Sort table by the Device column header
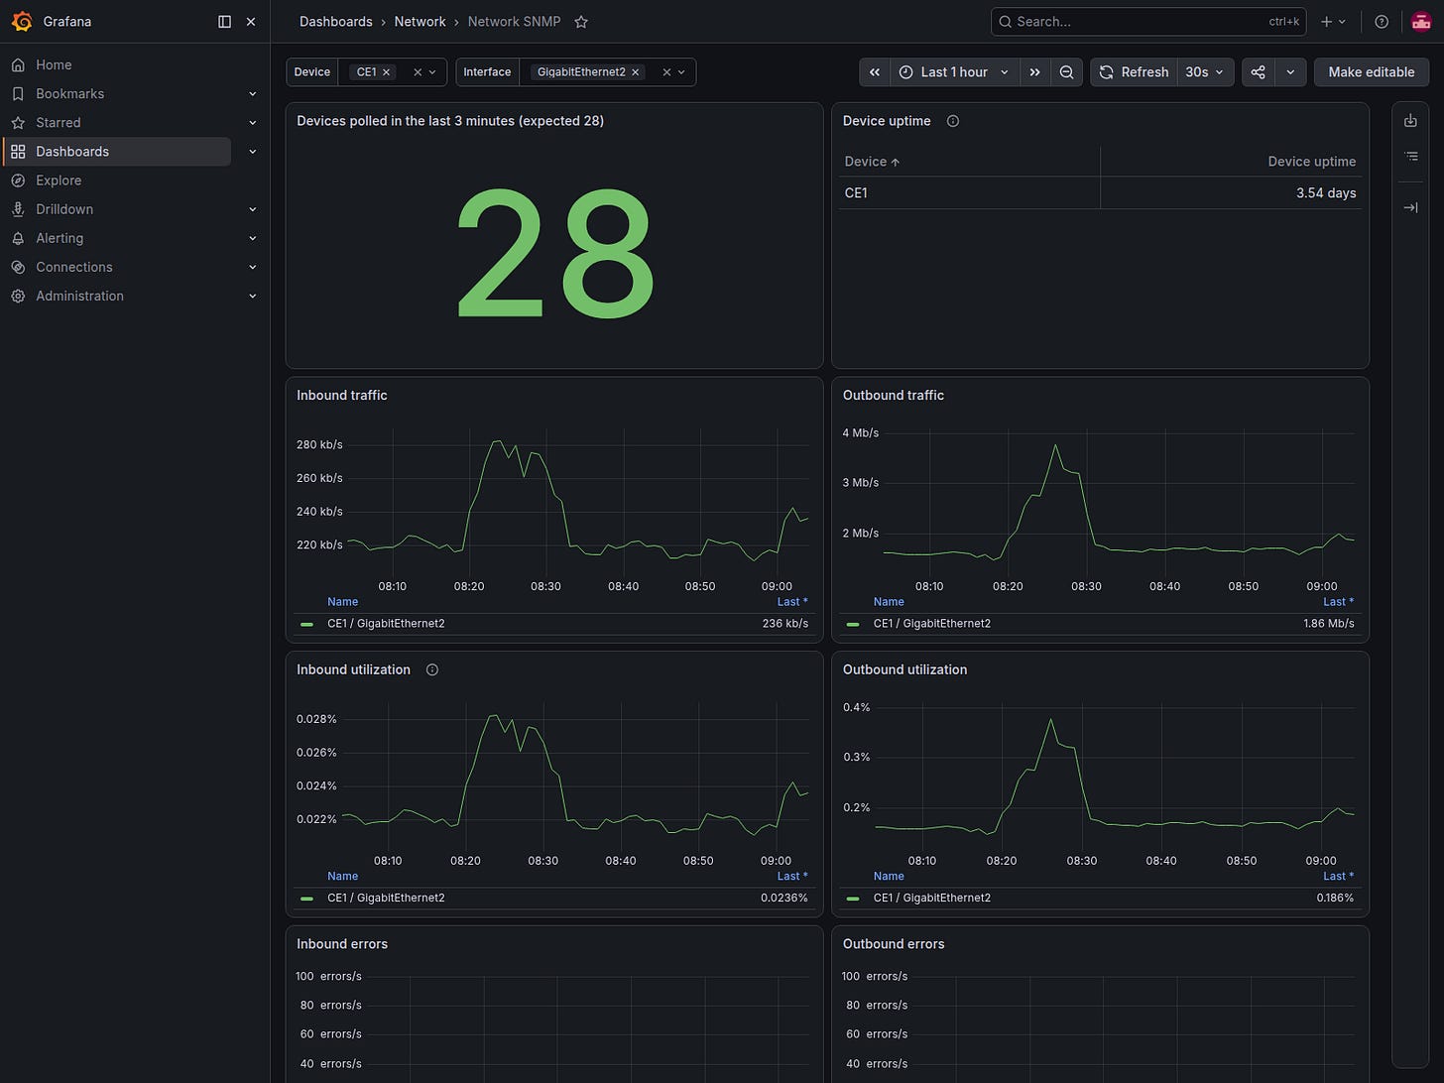1444x1083 pixels. 872,162
